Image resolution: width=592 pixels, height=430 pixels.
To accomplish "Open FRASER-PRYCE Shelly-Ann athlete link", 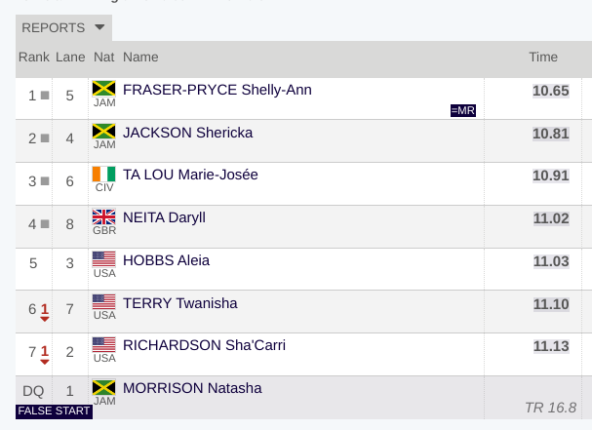I will [x=217, y=90].
